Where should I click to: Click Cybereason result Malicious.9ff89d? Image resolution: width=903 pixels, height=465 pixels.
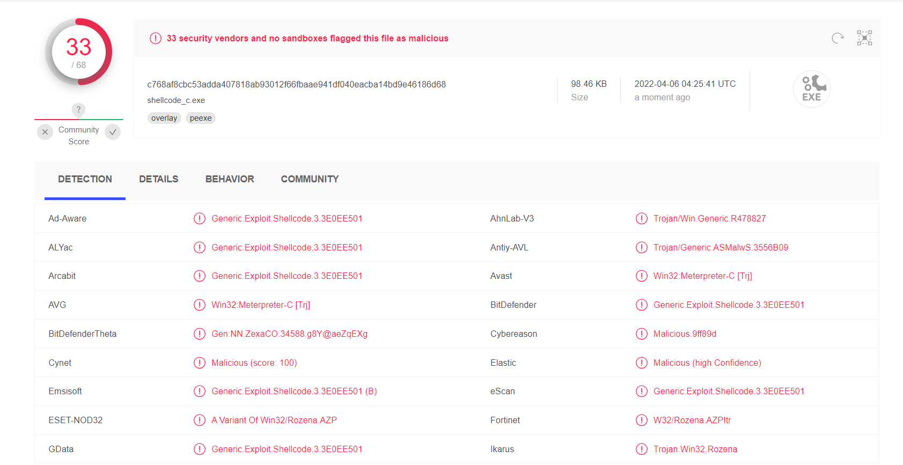click(x=685, y=334)
